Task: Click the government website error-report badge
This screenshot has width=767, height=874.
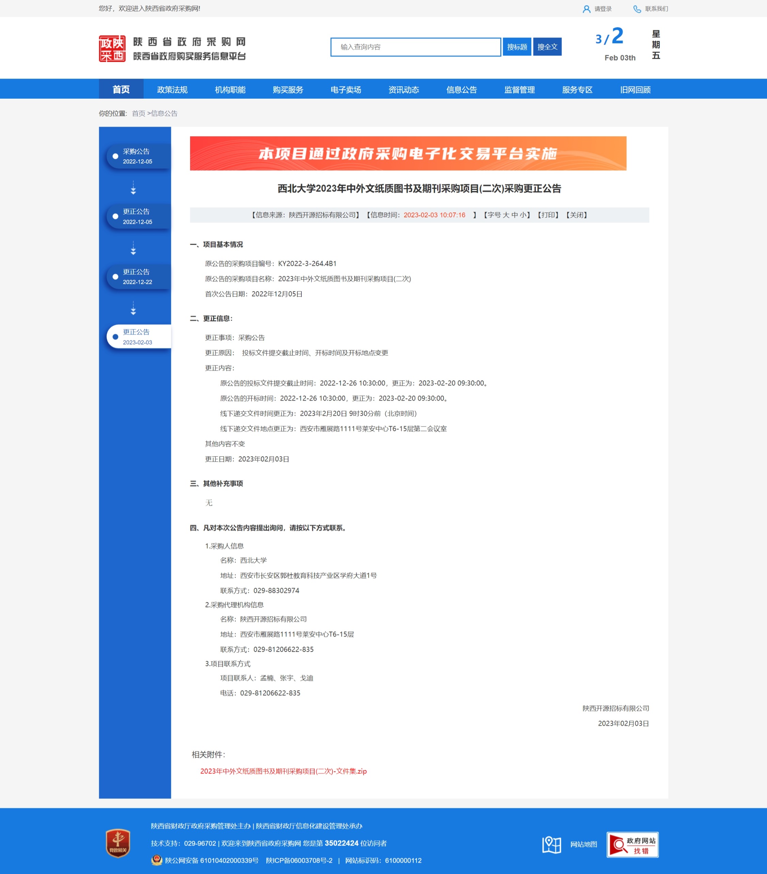Action: [x=632, y=844]
